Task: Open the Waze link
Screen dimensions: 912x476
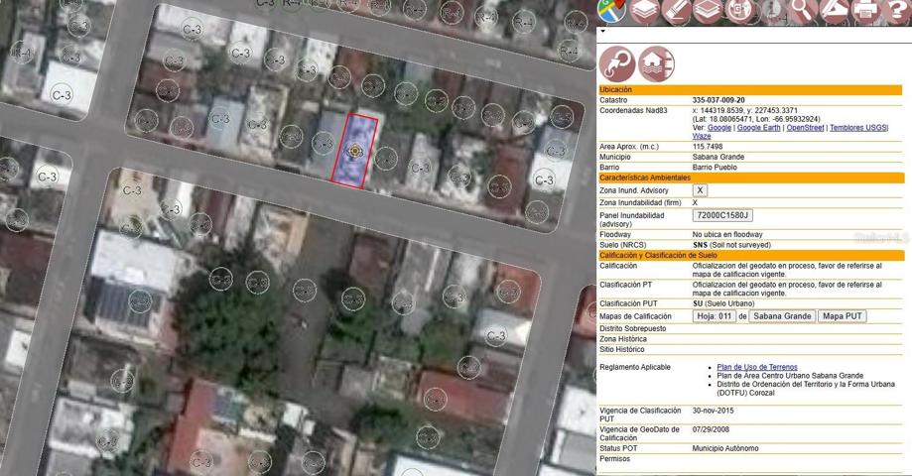Action: [x=702, y=136]
